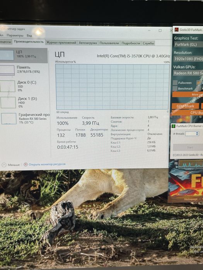This screenshot has width=203, height=270.
Task: Click the Кэш L2 value 1,0 МБ
Action: click(x=152, y=146)
